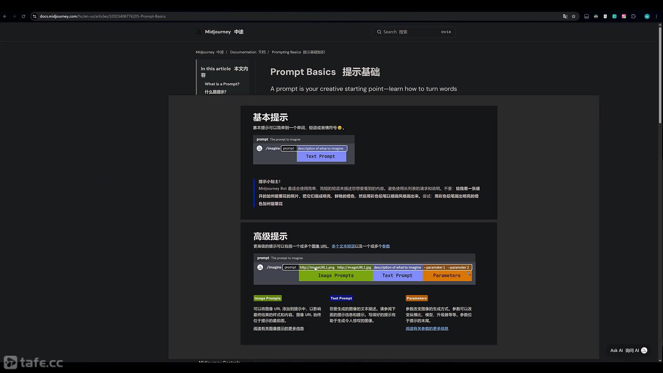Click the In this article 本文内容 heading
Image resolution: width=663 pixels, height=373 pixels.
pyautogui.click(x=224, y=72)
